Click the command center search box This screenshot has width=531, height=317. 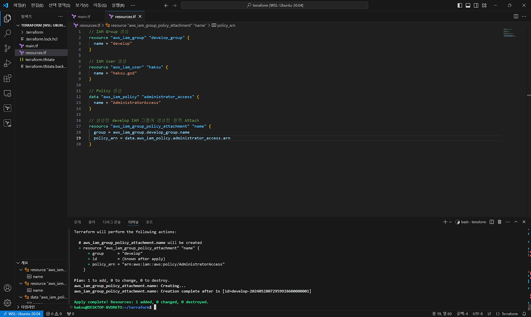click(274, 5)
